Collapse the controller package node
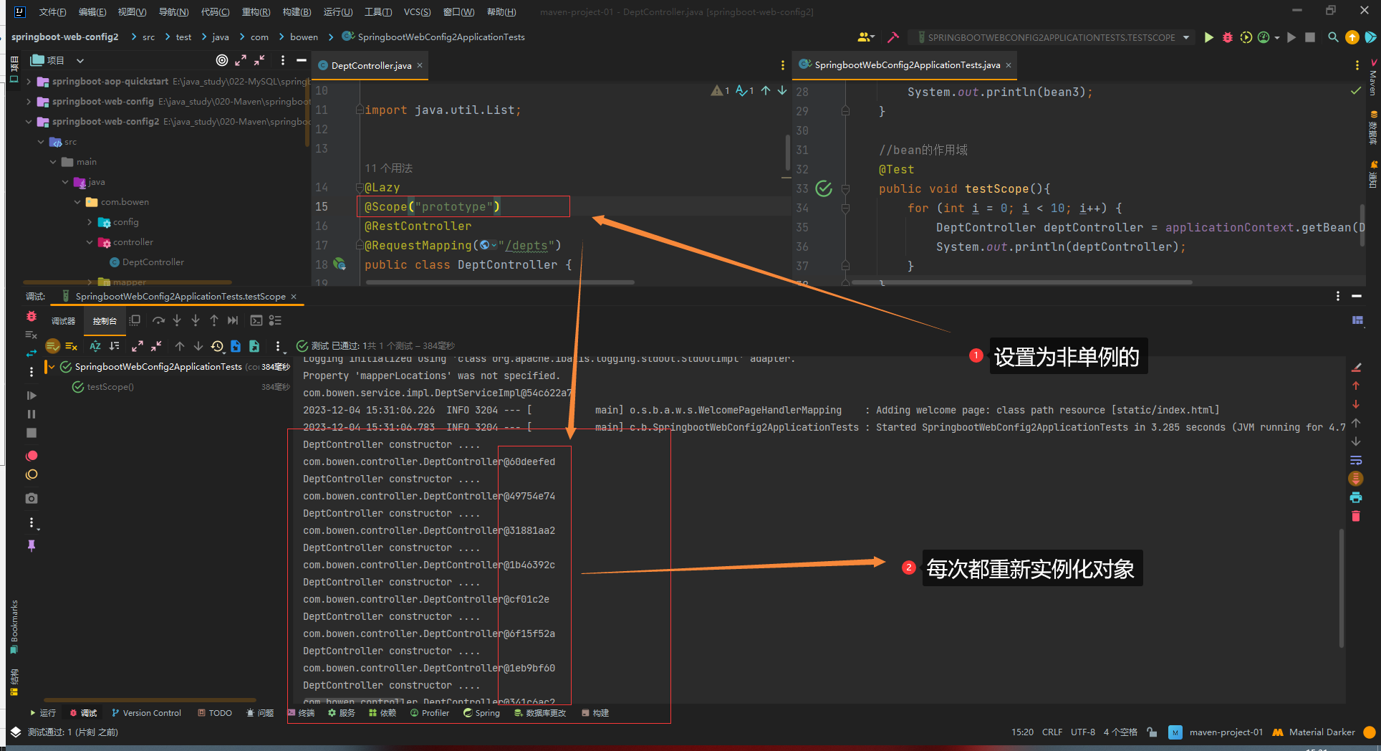 point(90,242)
